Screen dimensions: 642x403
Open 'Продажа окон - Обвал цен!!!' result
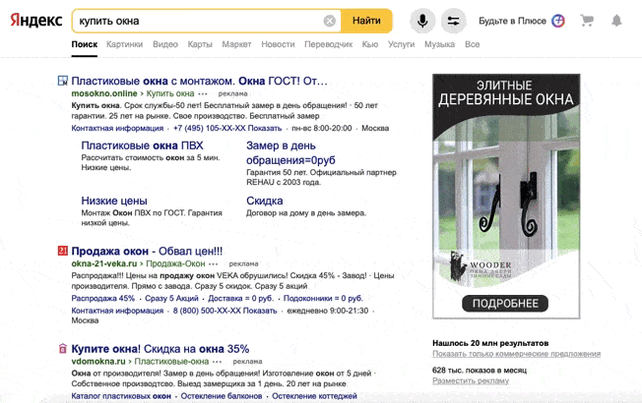click(x=147, y=251)
